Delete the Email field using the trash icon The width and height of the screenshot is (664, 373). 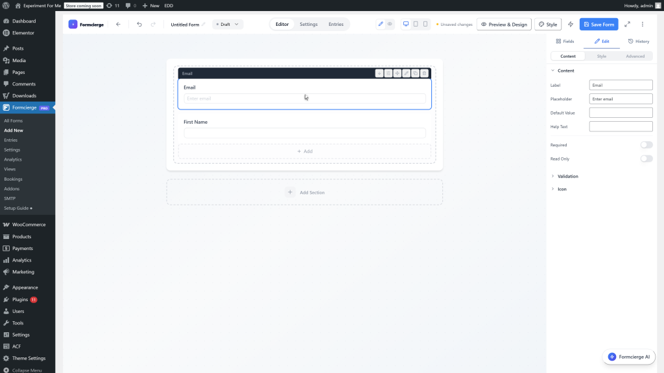pos(424,73)
